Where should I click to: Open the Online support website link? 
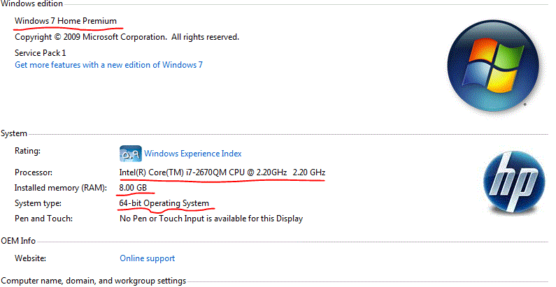tap(147, 258)
